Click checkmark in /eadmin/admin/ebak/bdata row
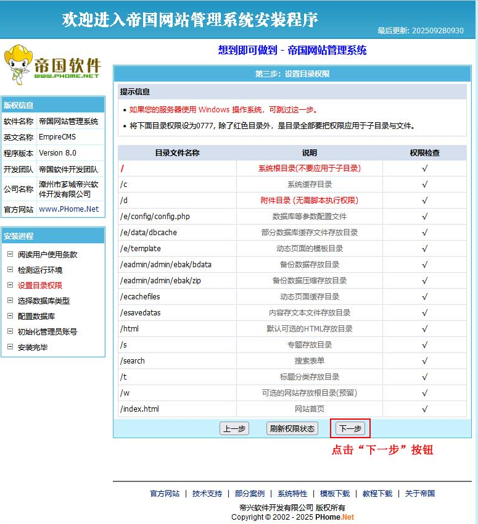 (x=424, y=265)
